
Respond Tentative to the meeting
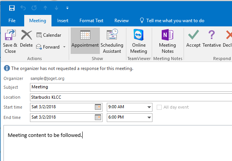[x=212, y=39]
